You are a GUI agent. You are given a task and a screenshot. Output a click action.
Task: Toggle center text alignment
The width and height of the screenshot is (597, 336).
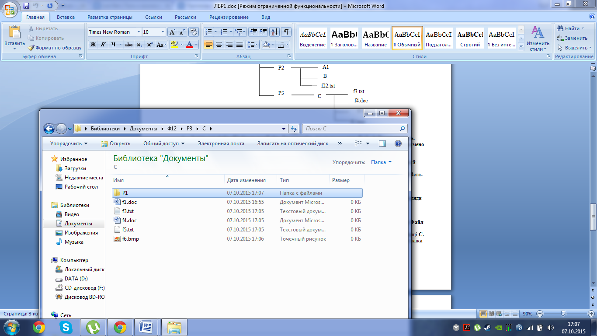coord(219,45)
